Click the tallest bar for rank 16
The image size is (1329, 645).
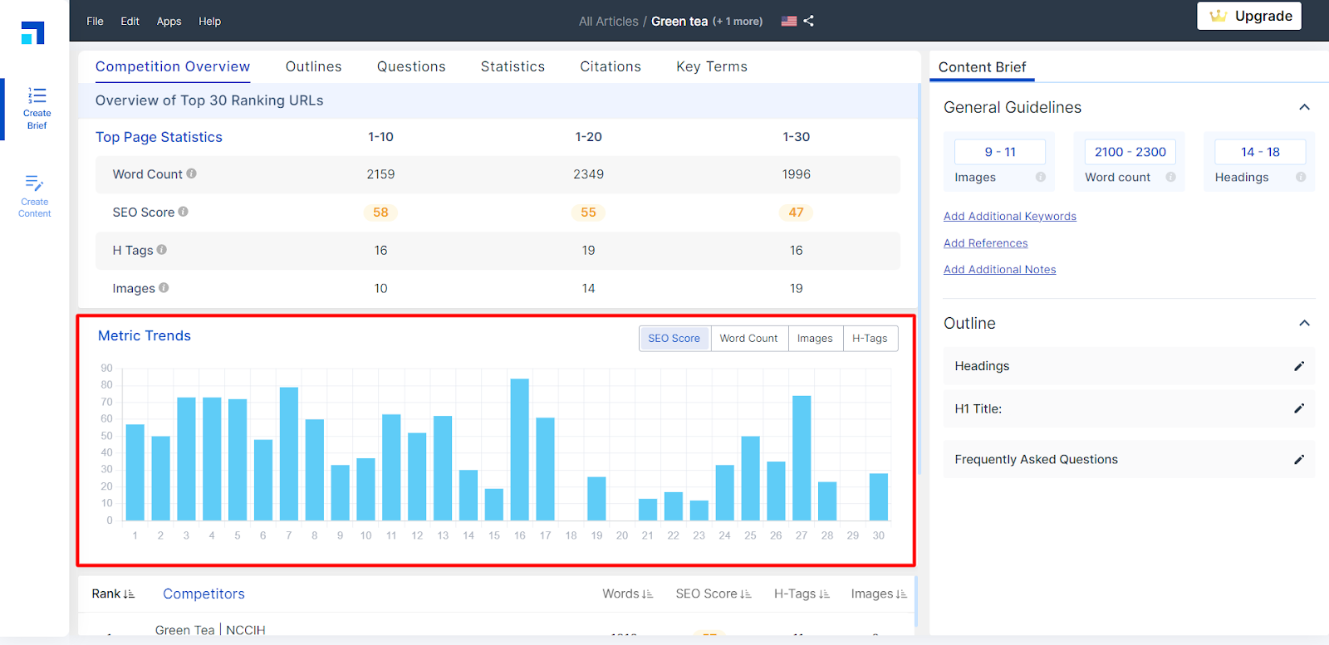(520, 448)
